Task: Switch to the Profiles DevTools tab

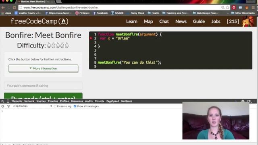Action: tap(64, 101)
